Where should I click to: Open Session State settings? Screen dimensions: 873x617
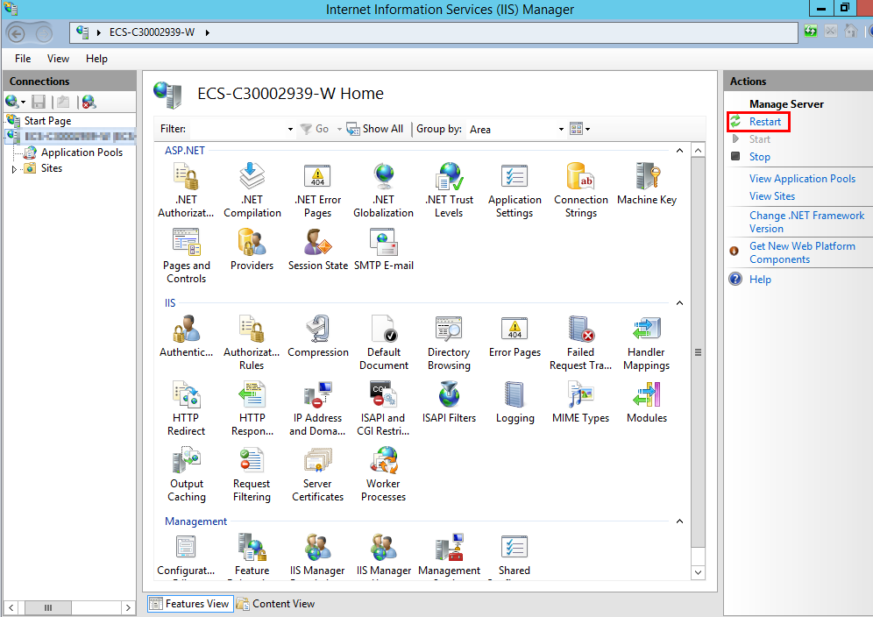tap(318, 250)
